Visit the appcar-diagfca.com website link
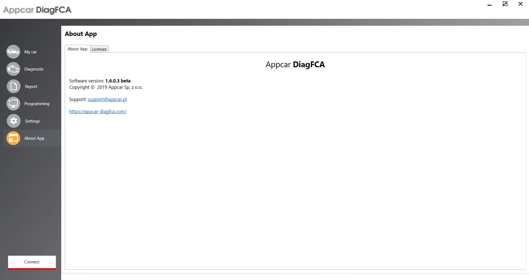This screenshot has width=529, height=280. (98, 112)
